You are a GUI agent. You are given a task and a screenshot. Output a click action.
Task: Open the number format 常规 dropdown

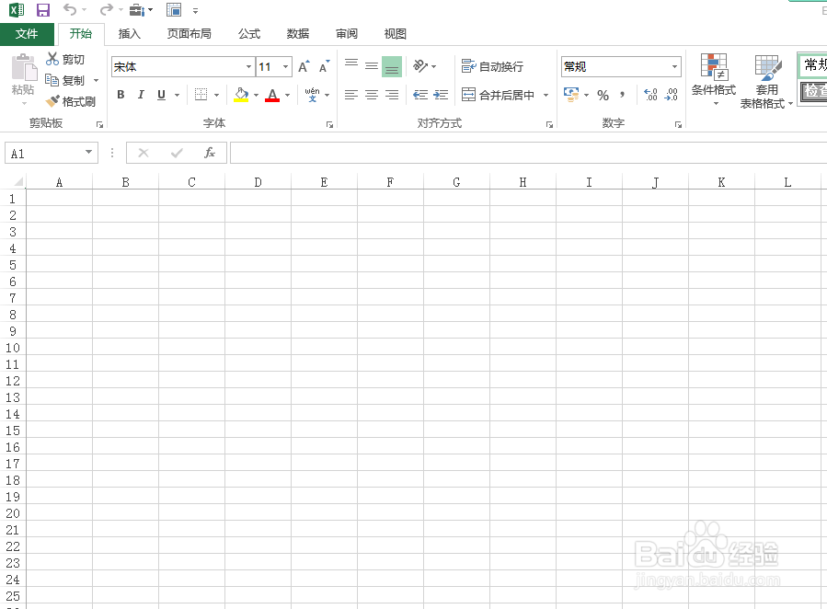[x=674, y=67]
